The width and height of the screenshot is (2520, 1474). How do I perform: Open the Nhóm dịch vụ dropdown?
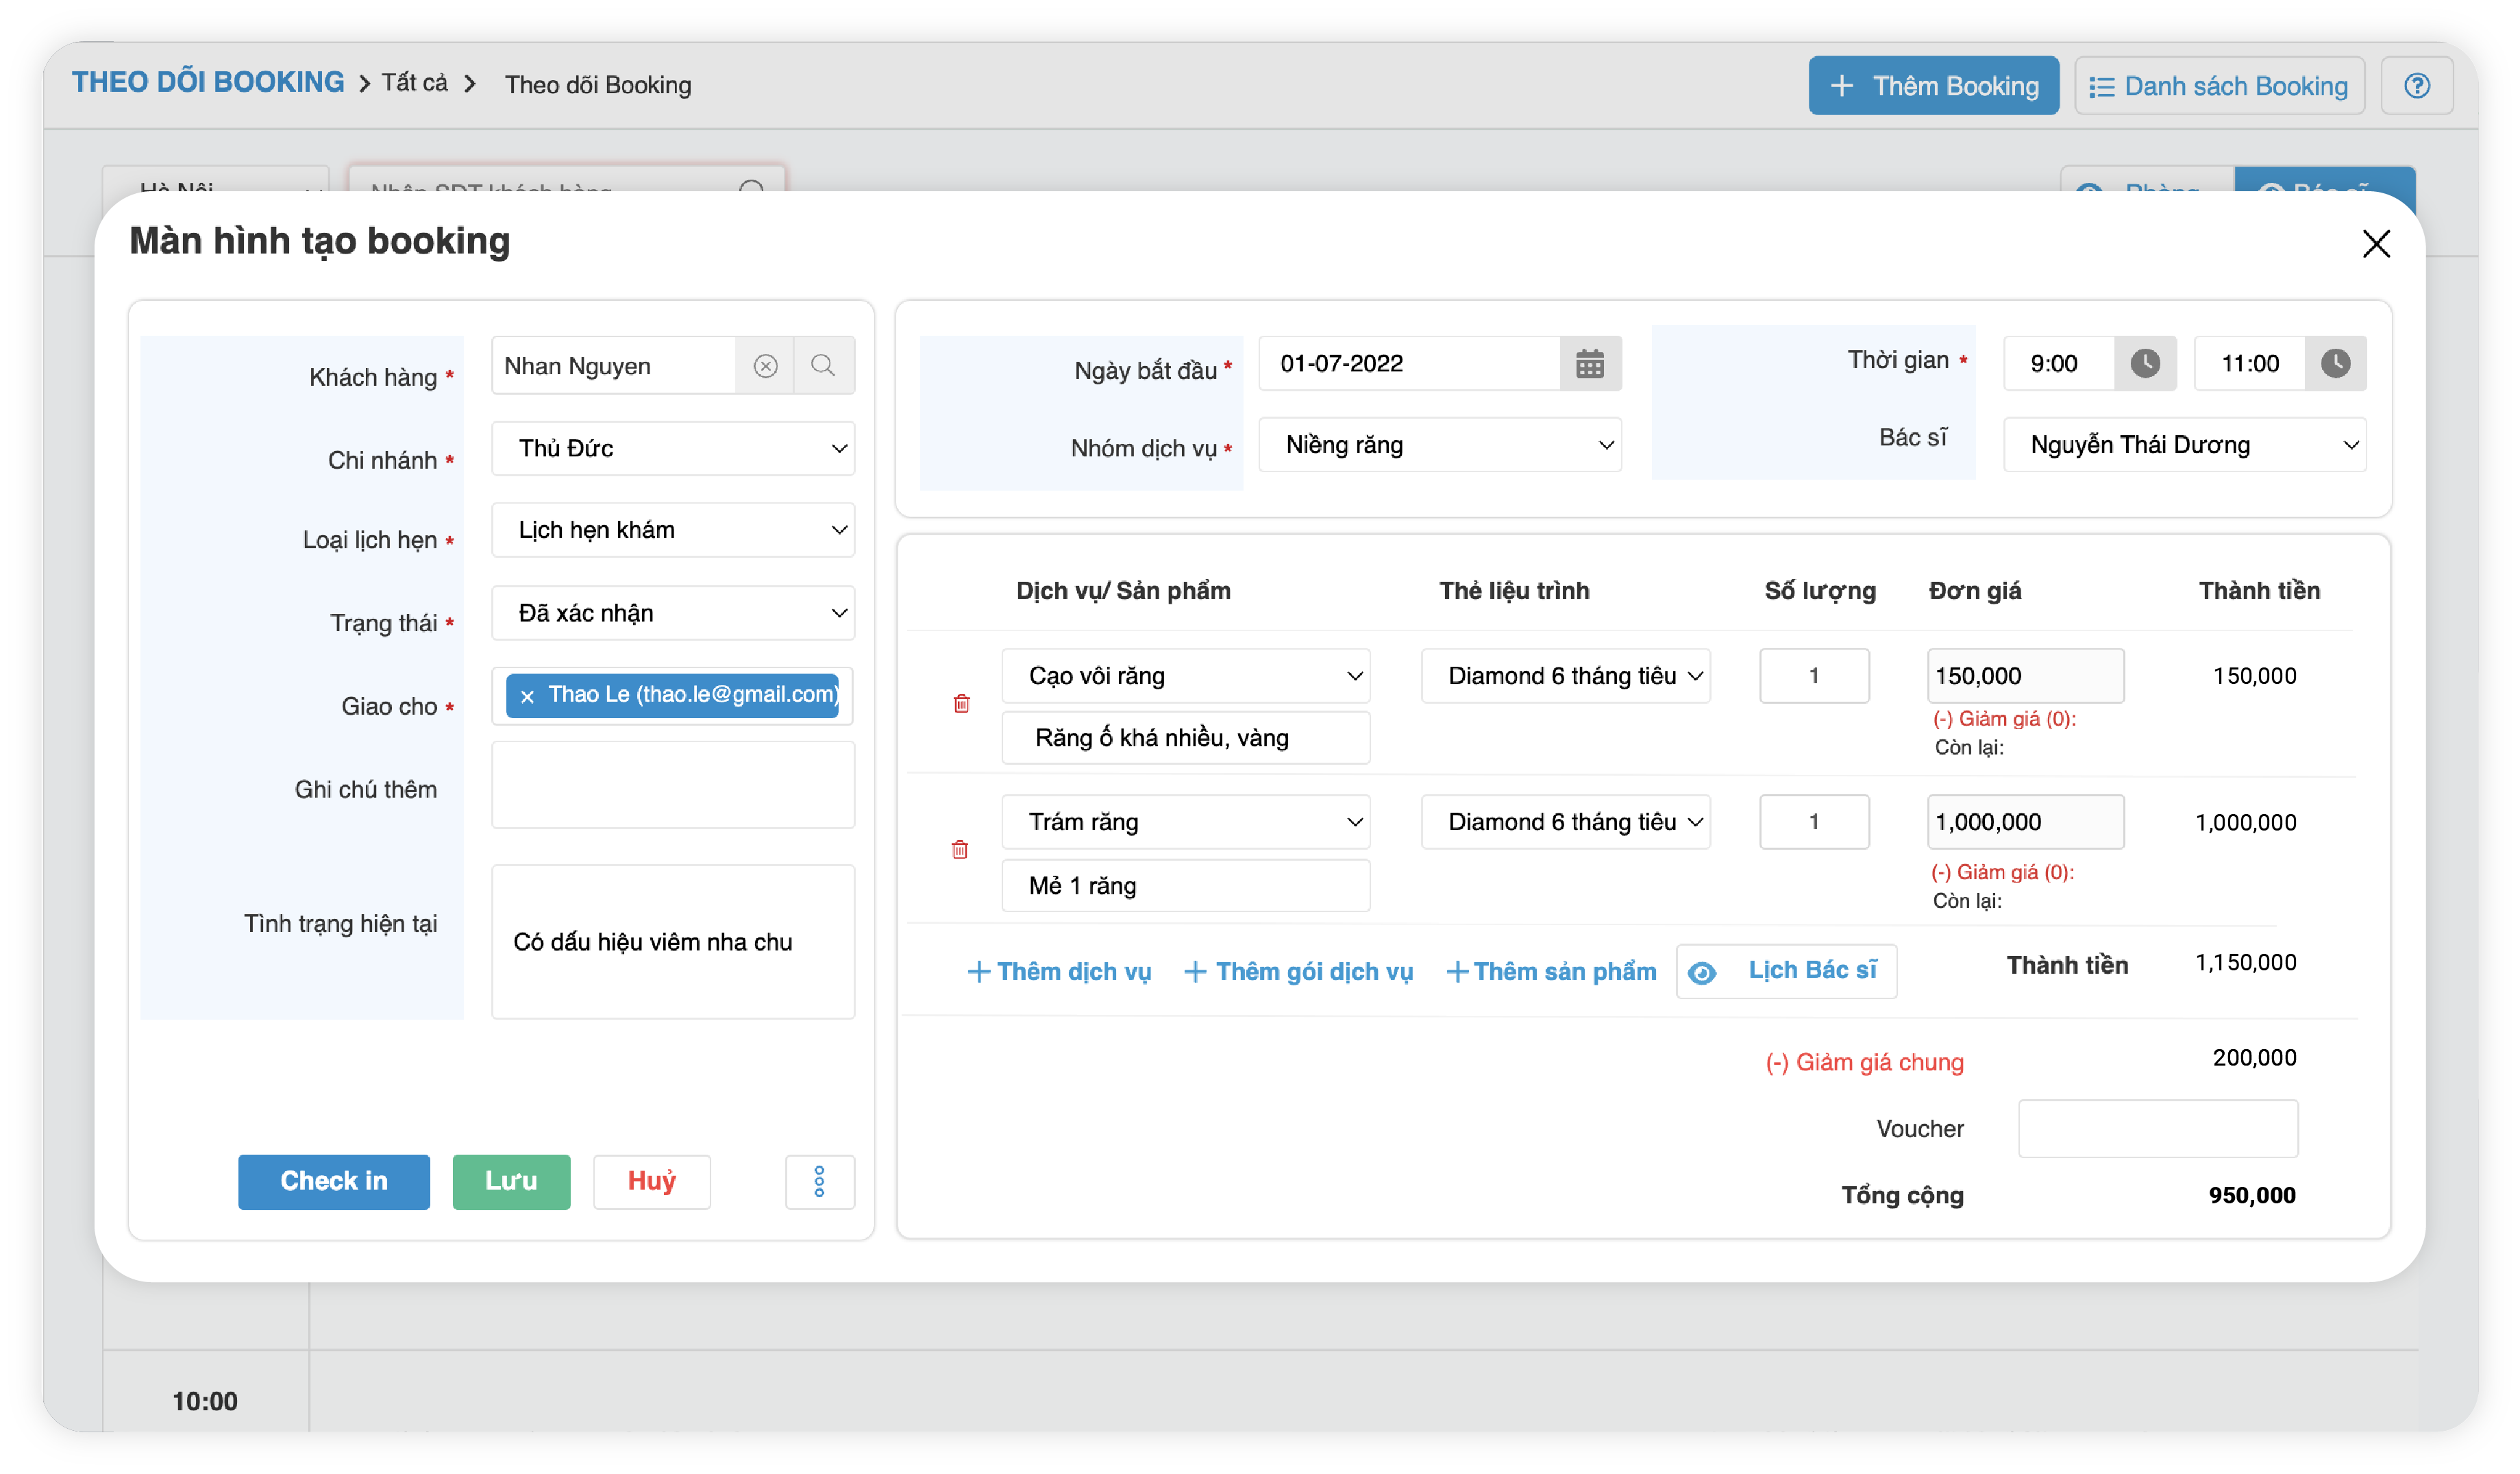click(x=1439, y=445)
